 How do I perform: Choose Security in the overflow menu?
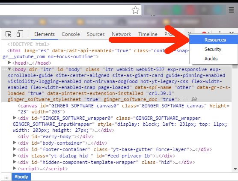pos(214,49)
